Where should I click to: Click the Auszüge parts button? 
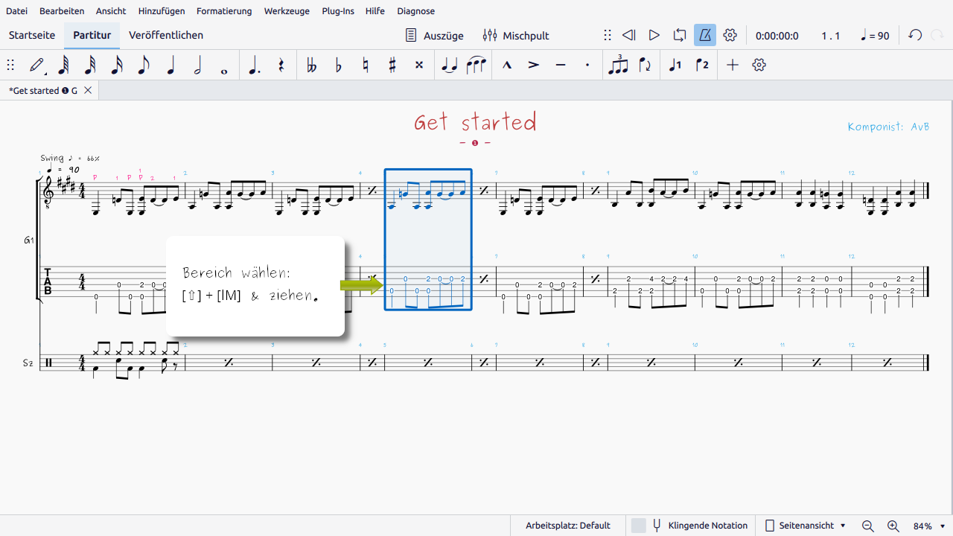tap(434, 35)
